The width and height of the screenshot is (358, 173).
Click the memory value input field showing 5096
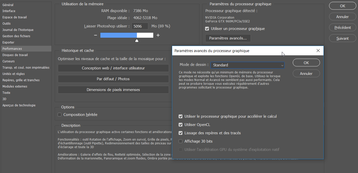[x=140, y=26]
